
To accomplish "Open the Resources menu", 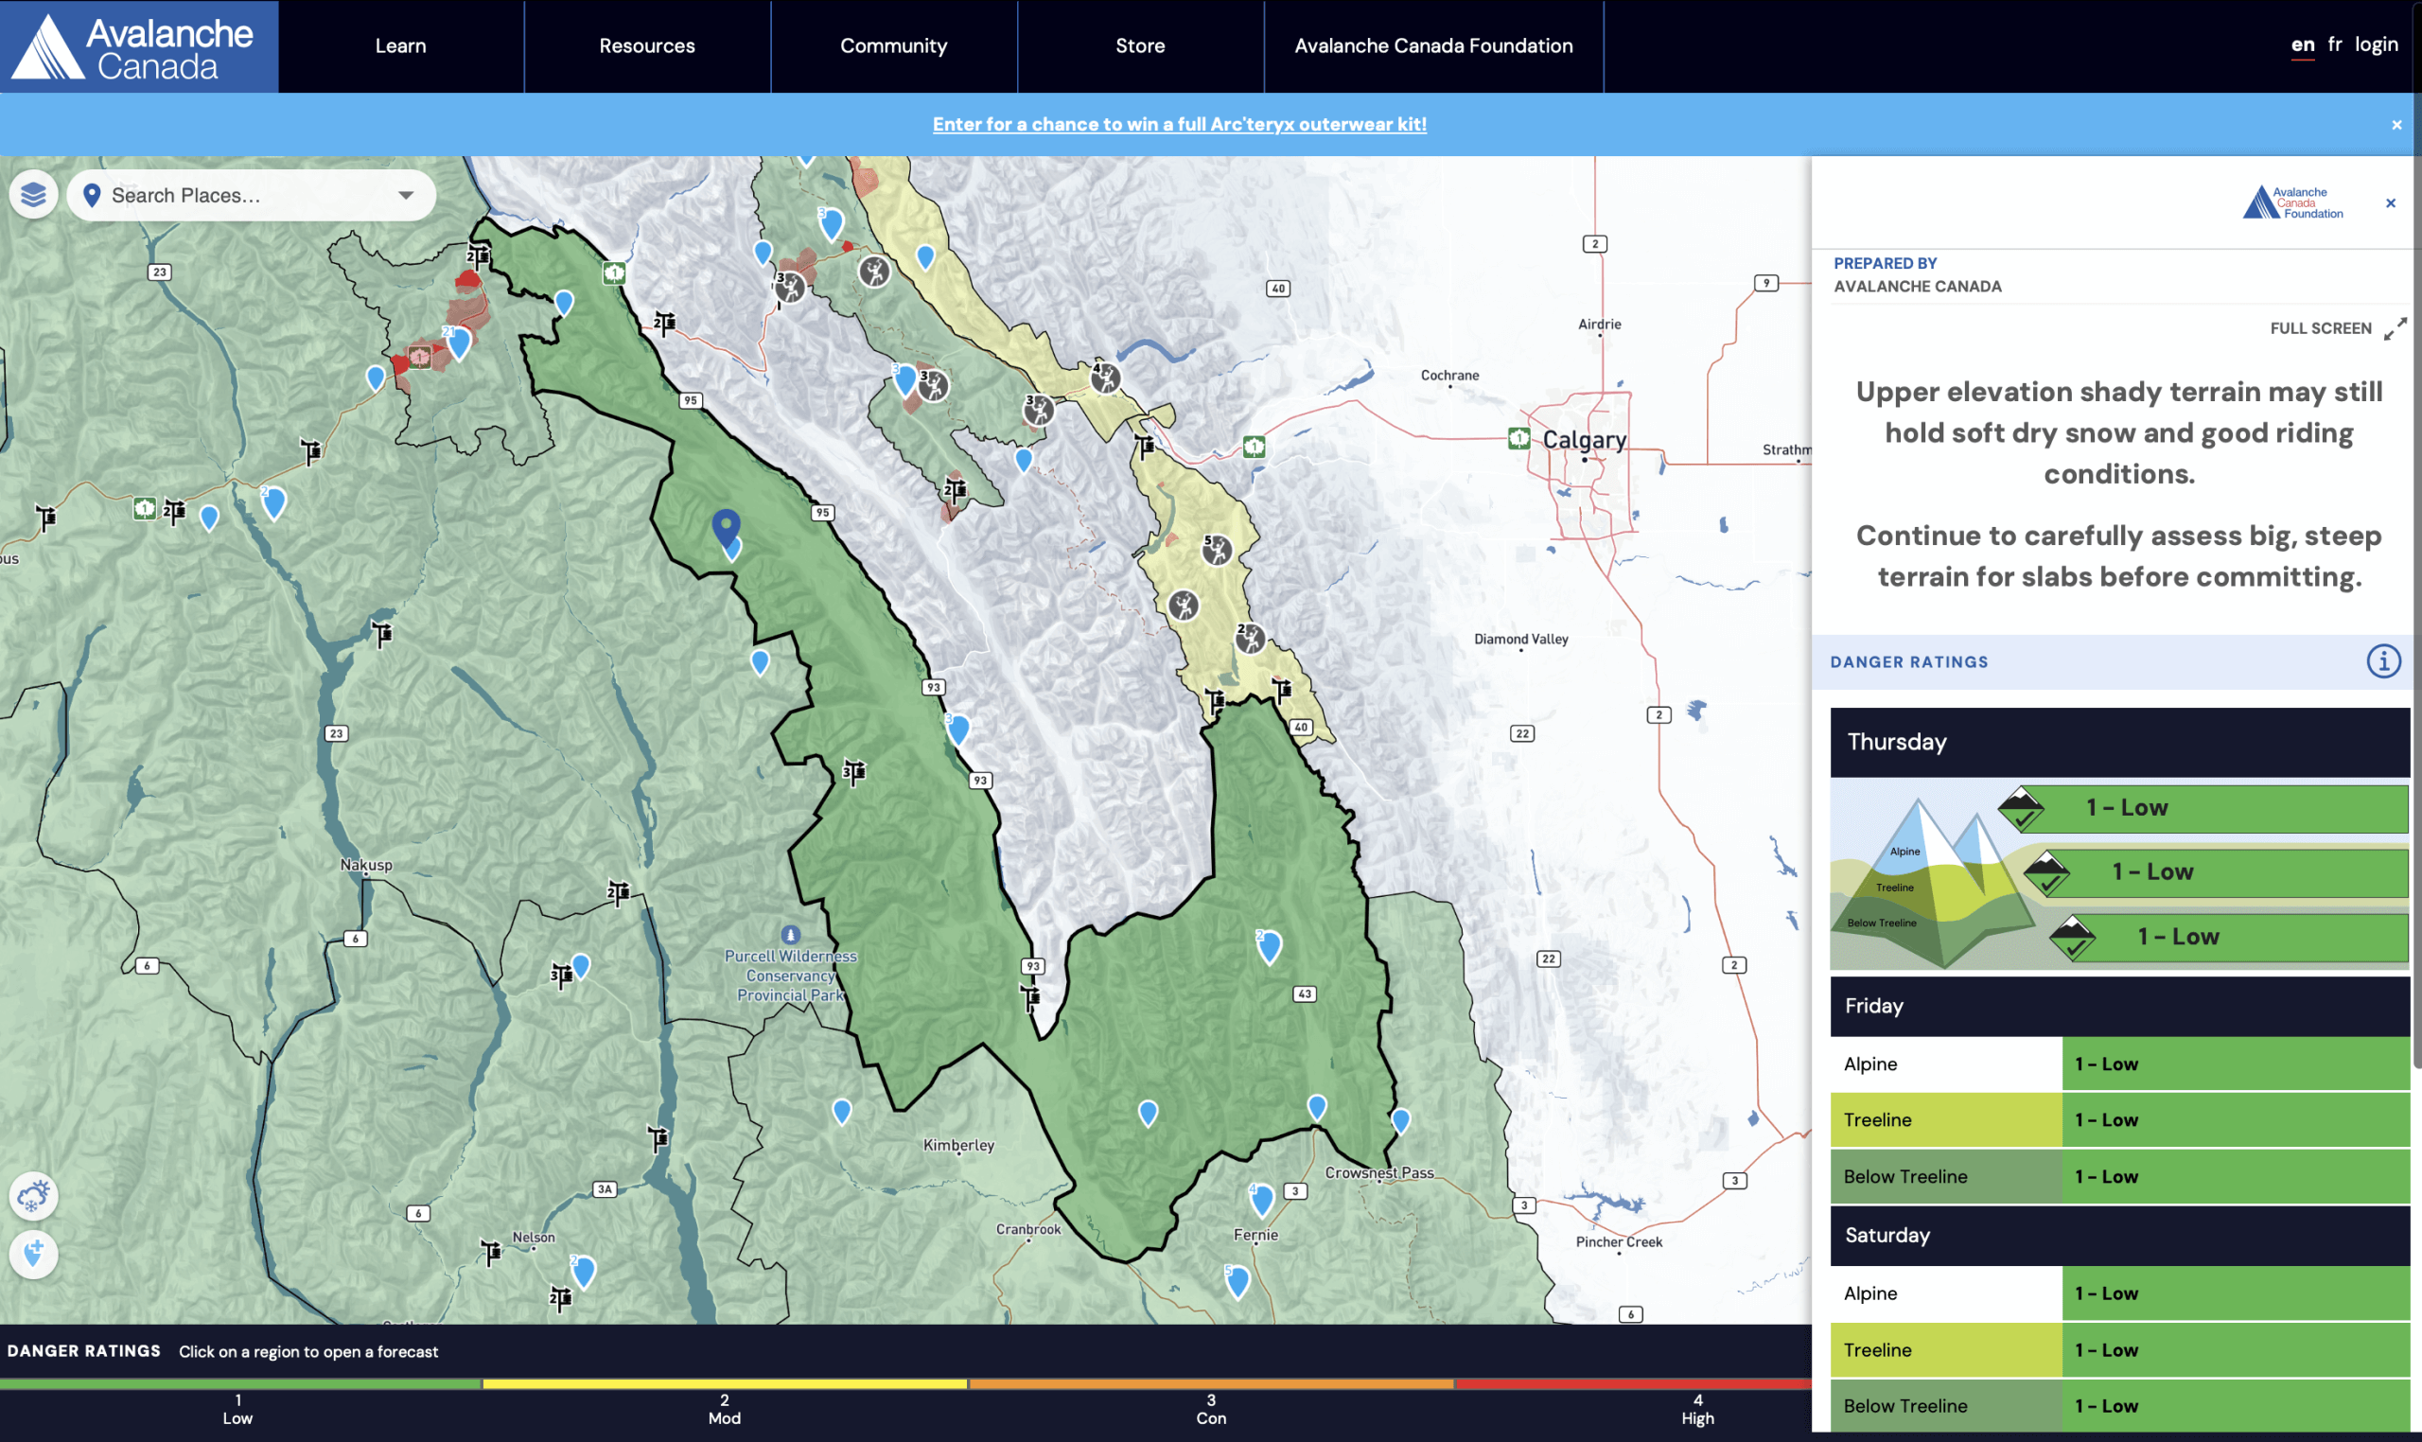I will 646,45.
